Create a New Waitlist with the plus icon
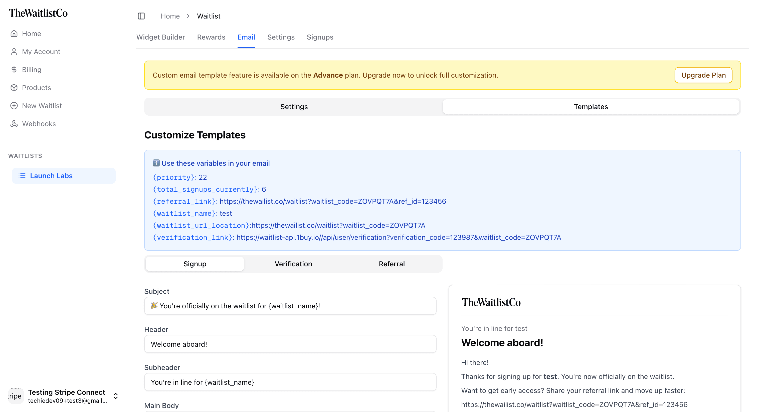The width and height of the screenshot is (757, 412). pyautogui.click(x=15, y=105)
